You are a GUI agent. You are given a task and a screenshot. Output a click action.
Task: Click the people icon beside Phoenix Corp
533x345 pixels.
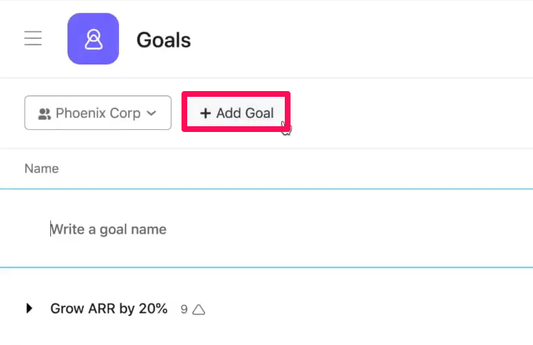pyautogui.click(x=44, y=113)
